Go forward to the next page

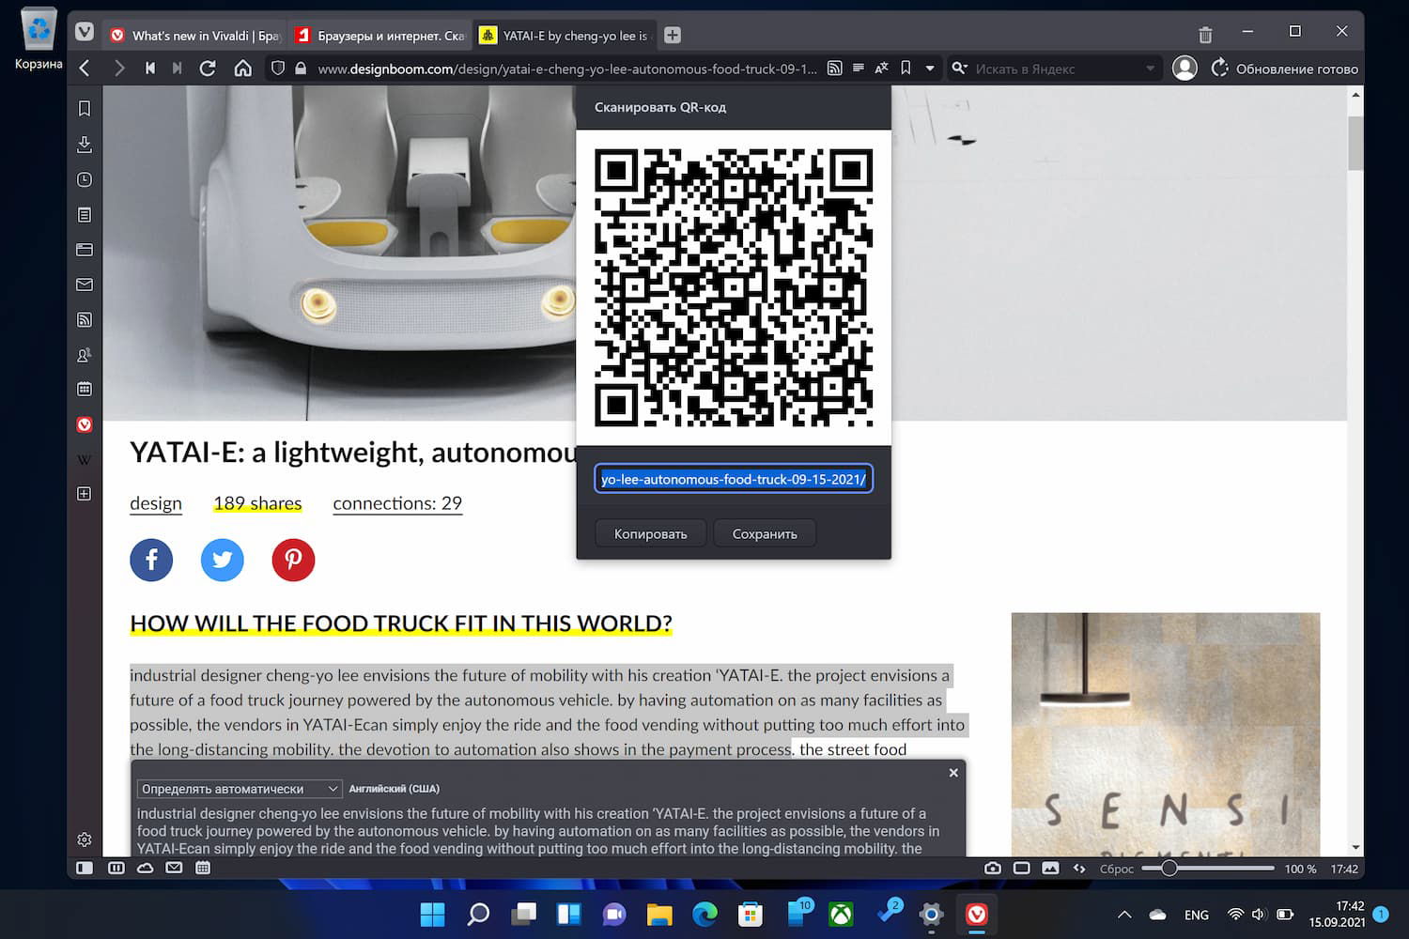pyautogui.click(x=119, y=69)
